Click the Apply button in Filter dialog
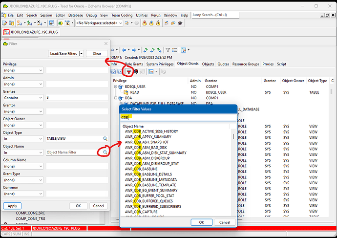Image resolution: width=337 pixels, height=238 pixels. click(12, 206)
